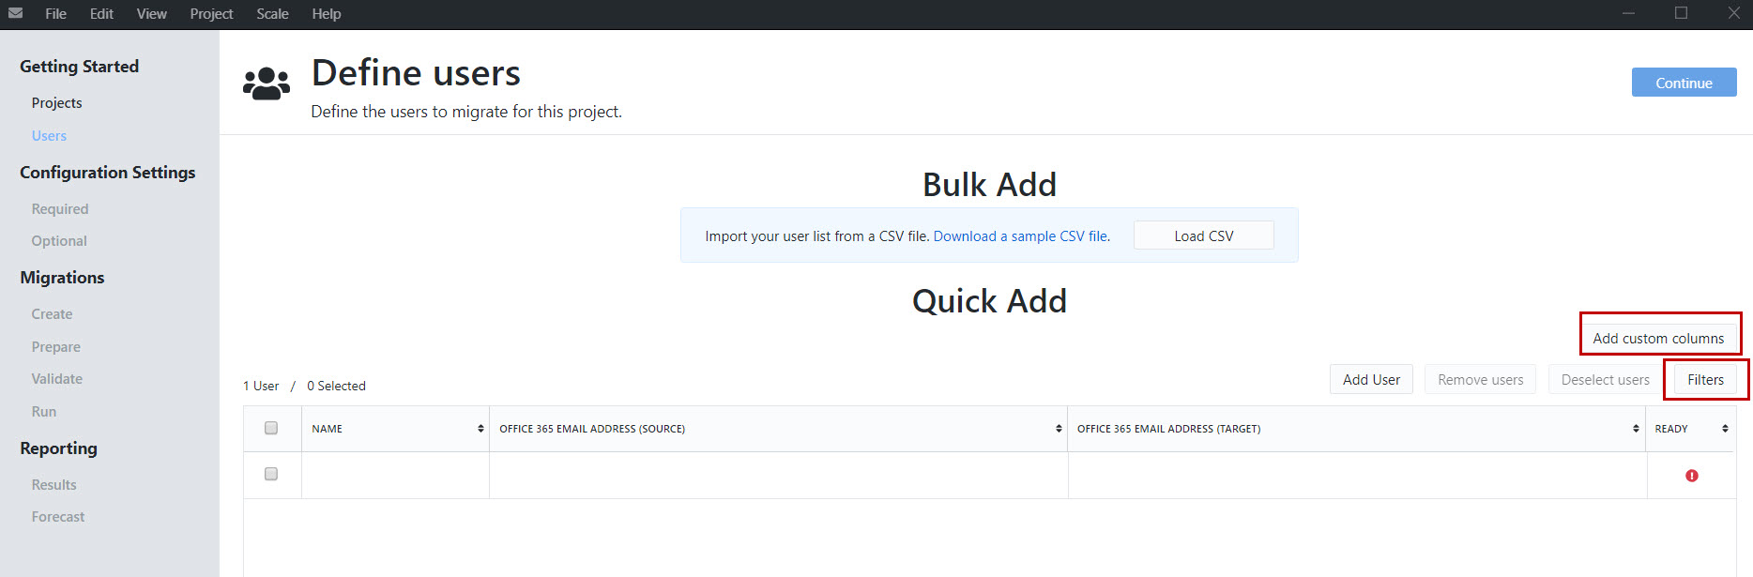The image size is (1753, 577).
Task: Click the Load CSV button
Action: (x=1204, y=235)
